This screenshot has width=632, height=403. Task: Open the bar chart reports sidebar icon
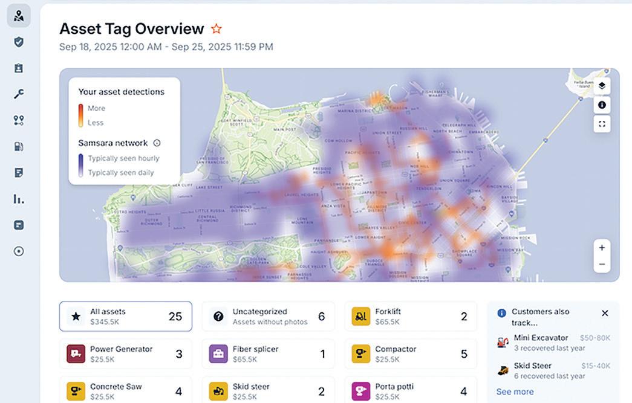pyautogui.click(x=19, y=199)
